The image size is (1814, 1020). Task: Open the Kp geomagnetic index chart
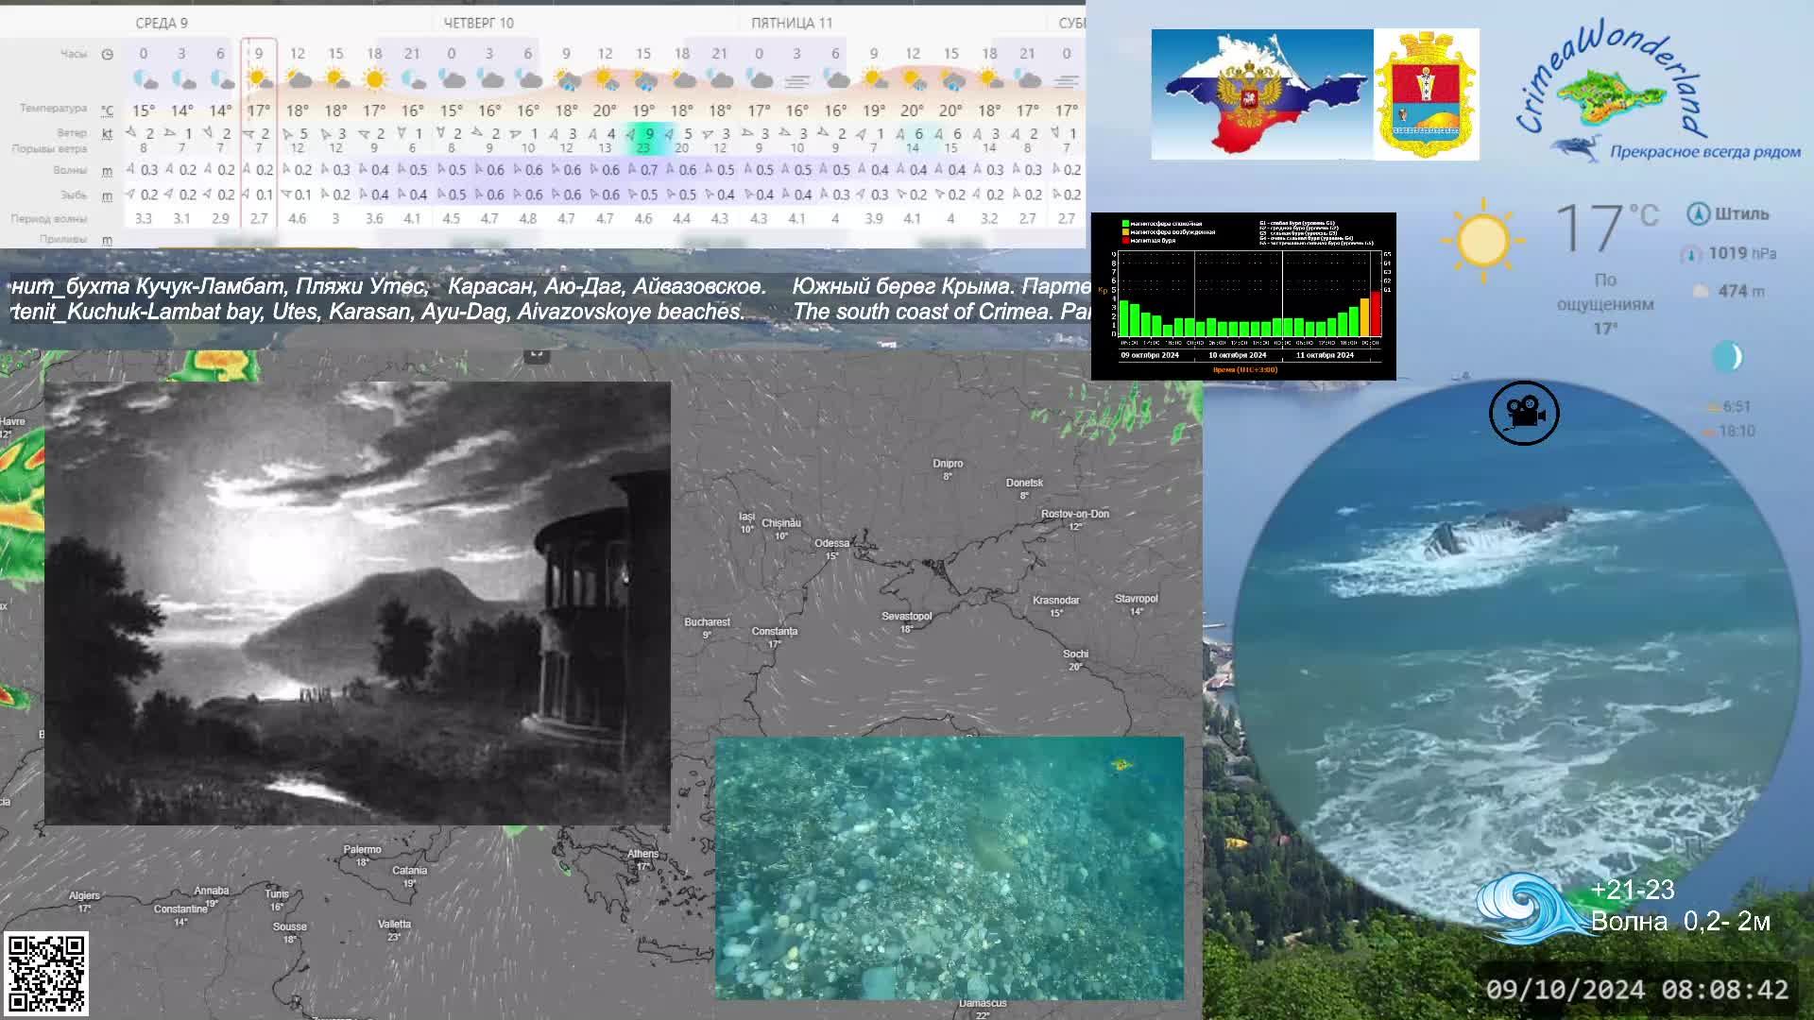1243,297
